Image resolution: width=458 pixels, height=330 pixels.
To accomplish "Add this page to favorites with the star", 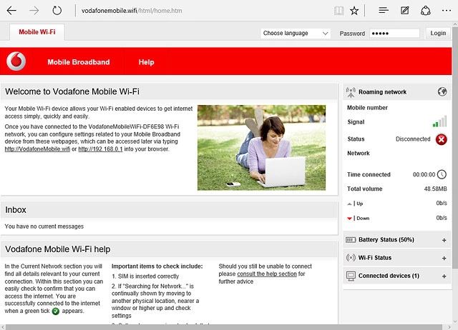I will pyautogui.click(x=355, y=11).
